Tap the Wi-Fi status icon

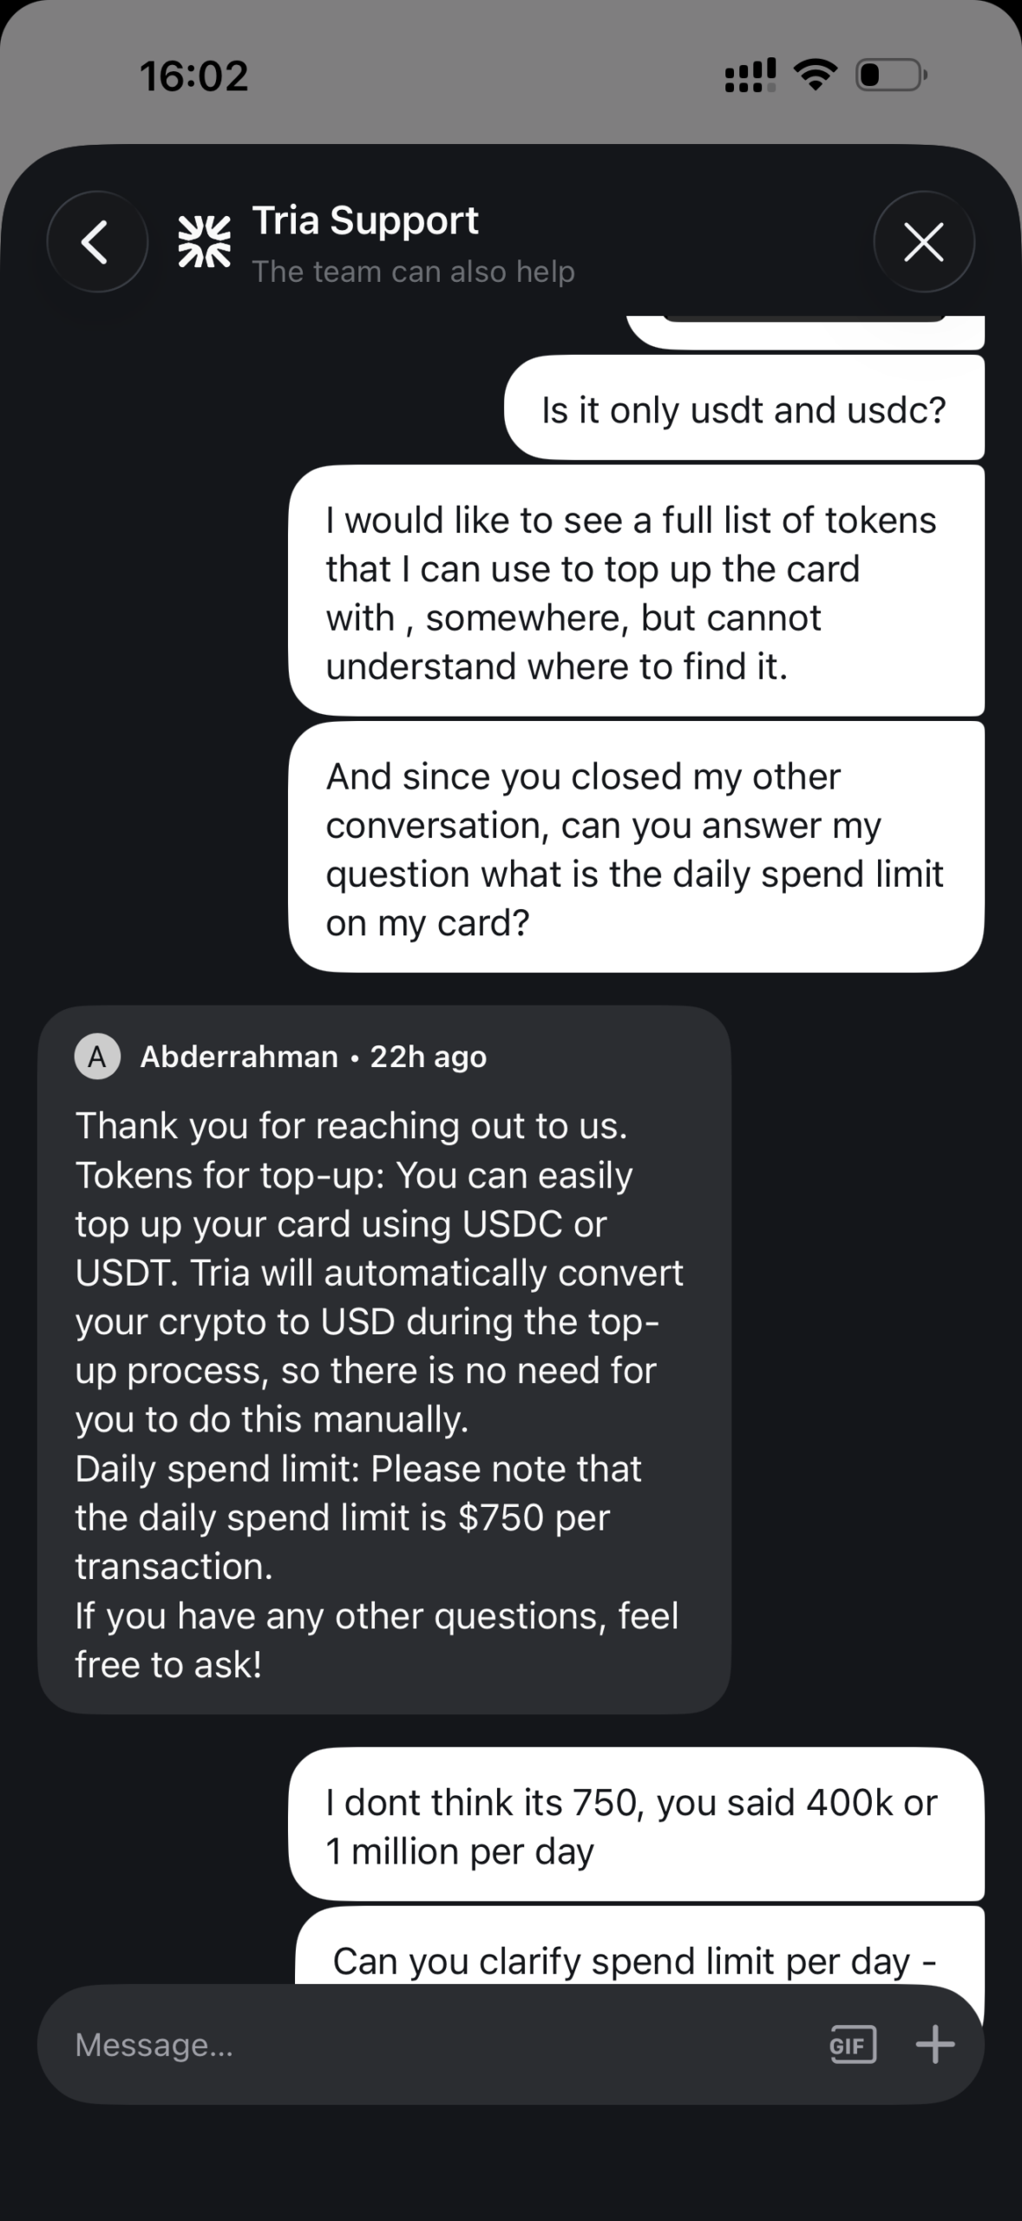815,75
